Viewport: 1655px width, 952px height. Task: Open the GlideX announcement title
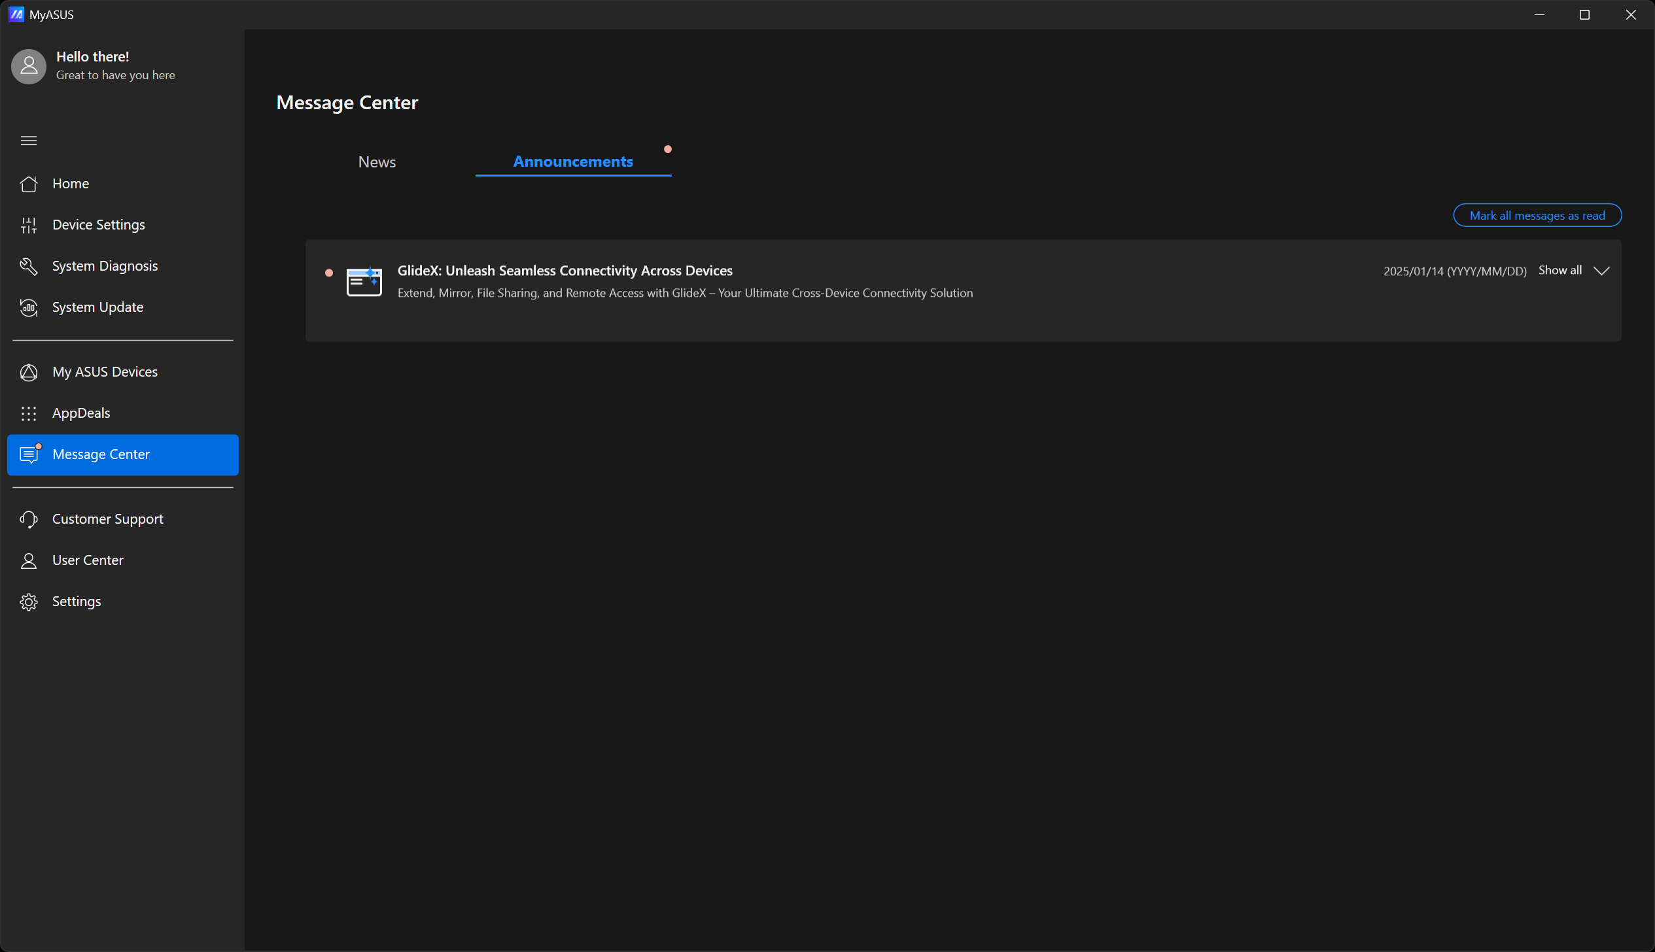pyautogui.click(x=565, y=271)
